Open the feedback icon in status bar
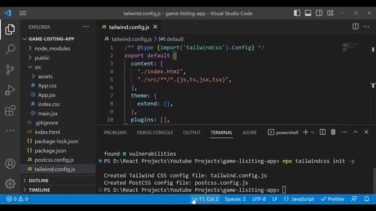Viewport: 376px width, 211px height. coord(354,199)
